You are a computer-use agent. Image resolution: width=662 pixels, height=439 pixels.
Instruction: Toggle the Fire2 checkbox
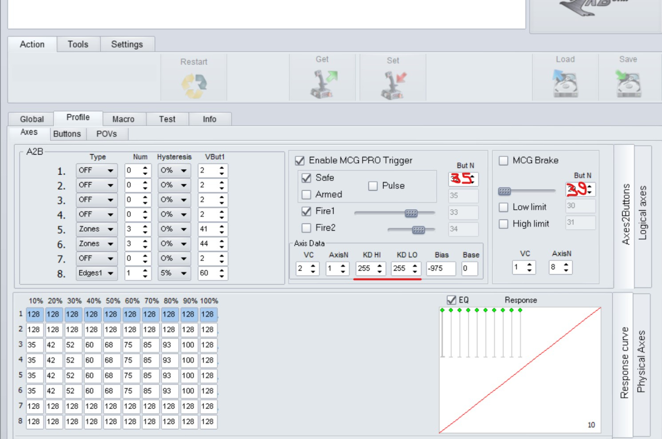coord(307,228)
